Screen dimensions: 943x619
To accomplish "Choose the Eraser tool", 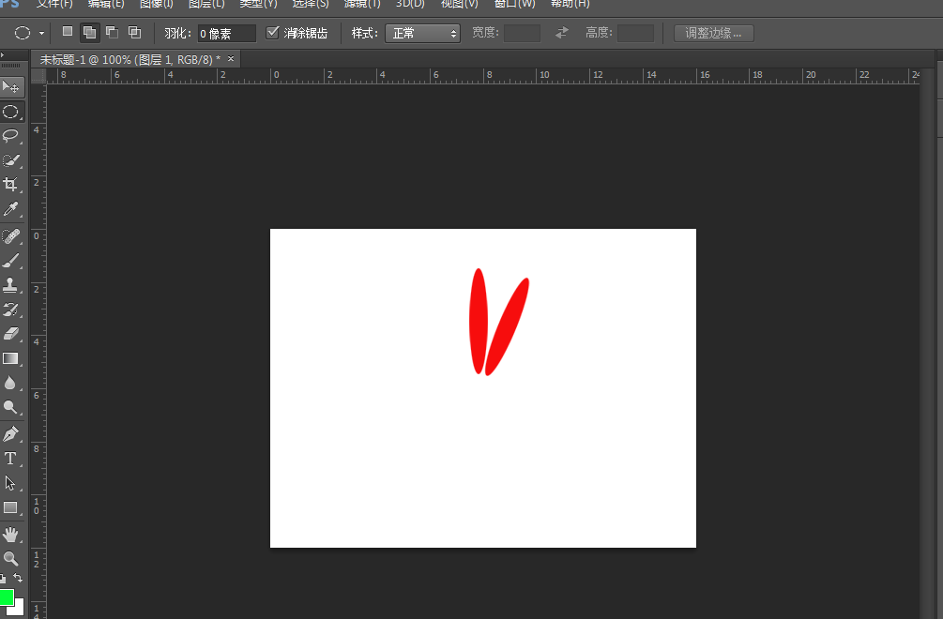I will coord(12,332).
